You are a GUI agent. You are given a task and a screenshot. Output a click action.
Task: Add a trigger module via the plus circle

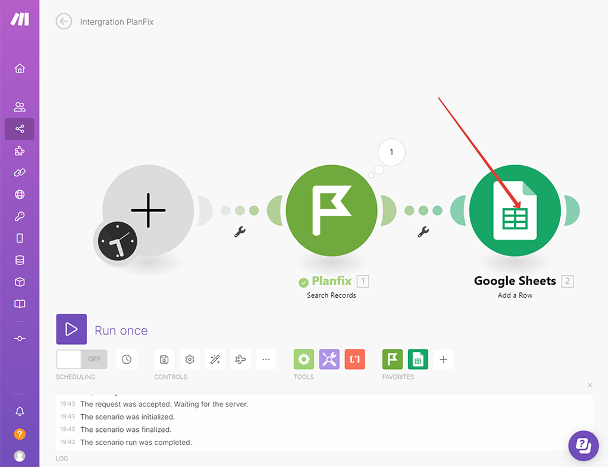pyautogui.click(x=148, y=210)
